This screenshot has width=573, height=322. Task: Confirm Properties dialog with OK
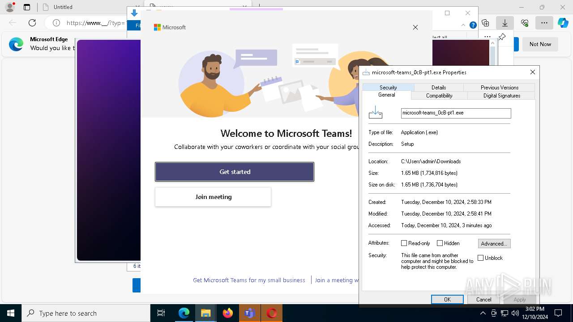447,300
